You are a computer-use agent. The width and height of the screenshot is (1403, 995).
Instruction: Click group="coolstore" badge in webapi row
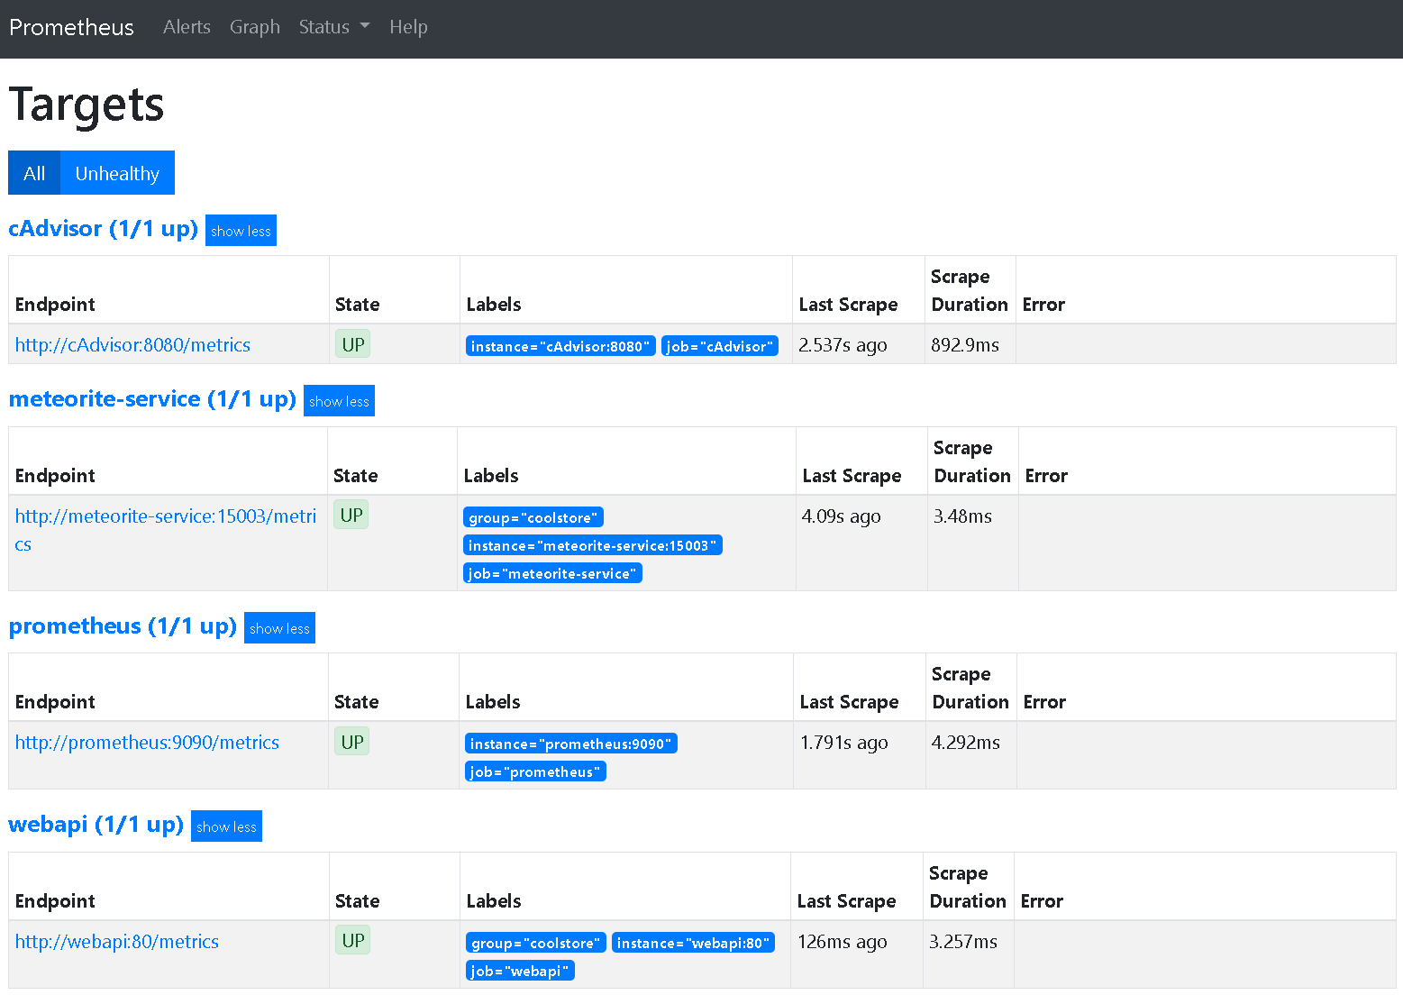click(536, 943)
